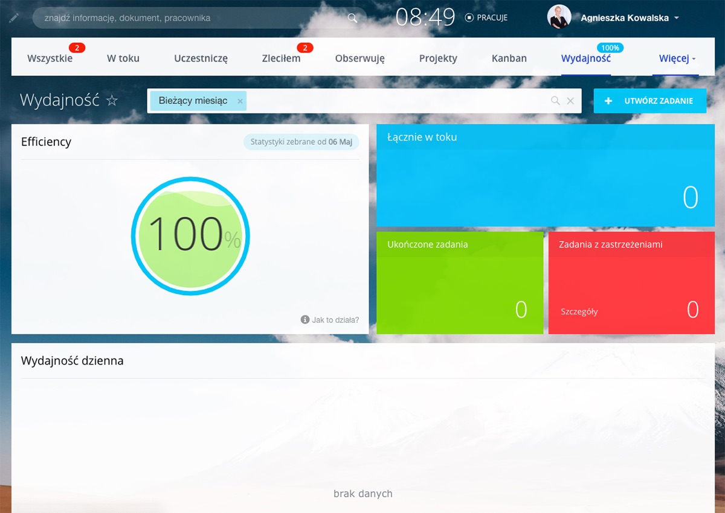Expand the Więcej menu
Image resolution: width=725 pixels, height=513 pixels.
[677, 59]
